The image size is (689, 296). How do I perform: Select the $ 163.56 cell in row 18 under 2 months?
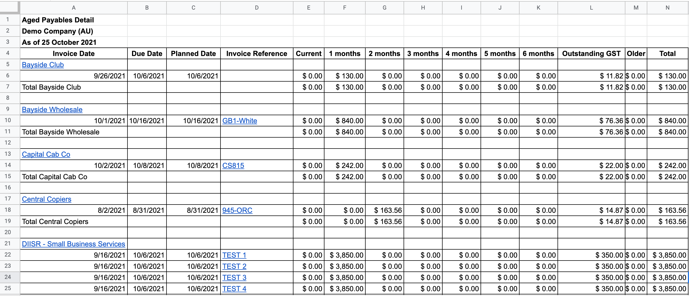[385, 211]
